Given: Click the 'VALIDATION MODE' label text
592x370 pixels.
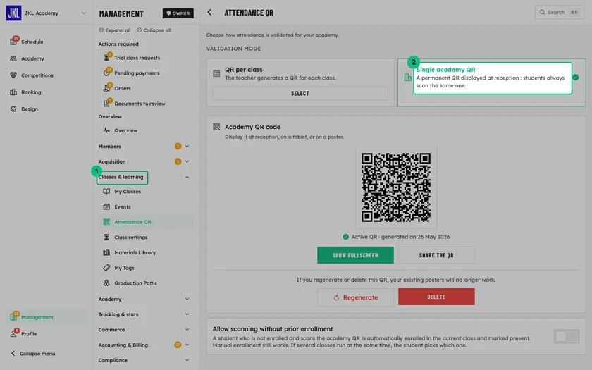Looking at the screenshot, I should tap(233, 49).
